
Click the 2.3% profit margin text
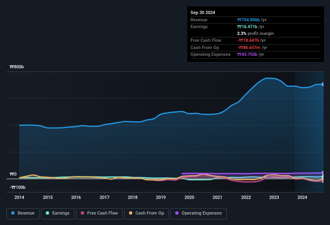click(255, 33)
